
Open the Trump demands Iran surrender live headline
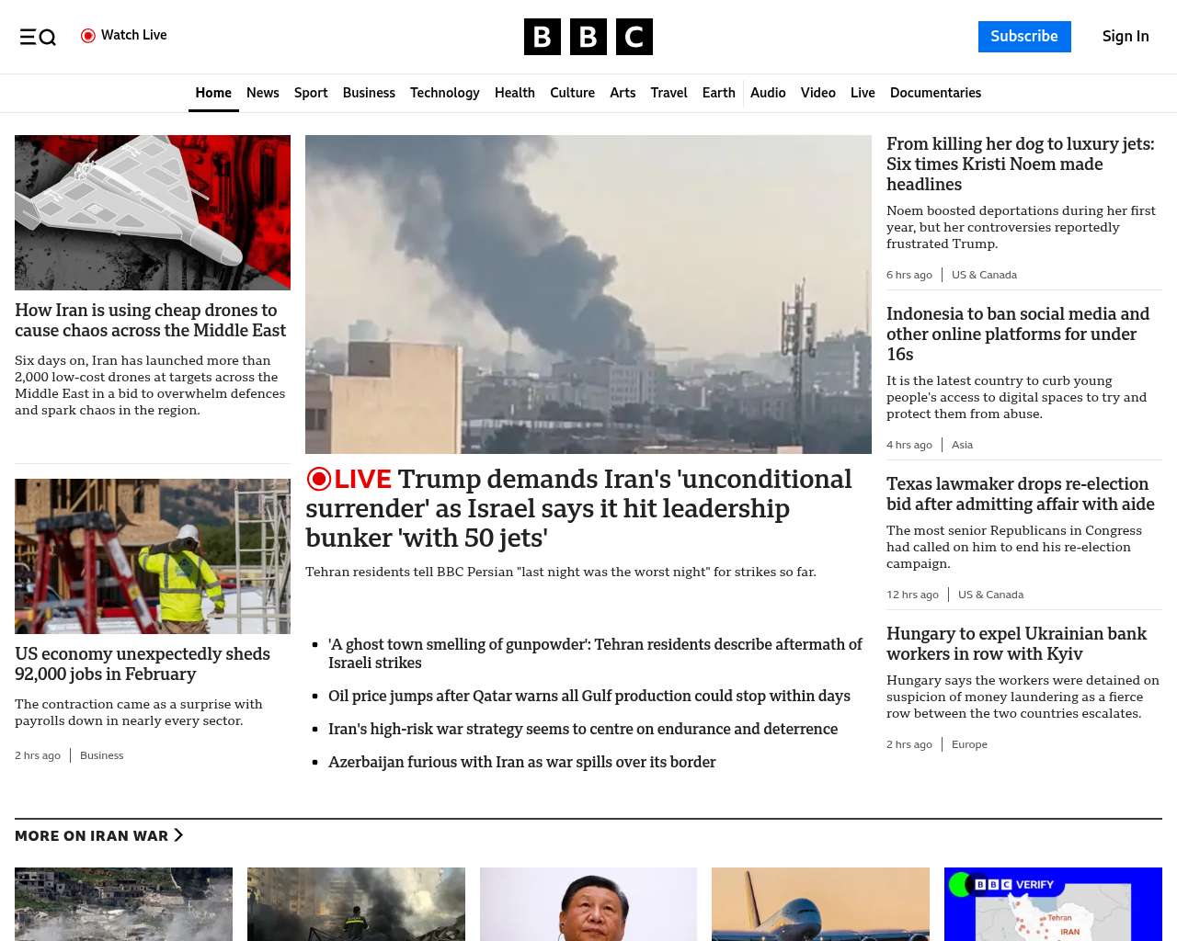pos(578,508)
